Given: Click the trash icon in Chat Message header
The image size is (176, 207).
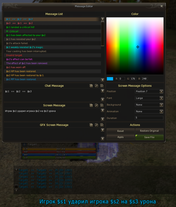Looking at the screenshot, I should point(91,86).
